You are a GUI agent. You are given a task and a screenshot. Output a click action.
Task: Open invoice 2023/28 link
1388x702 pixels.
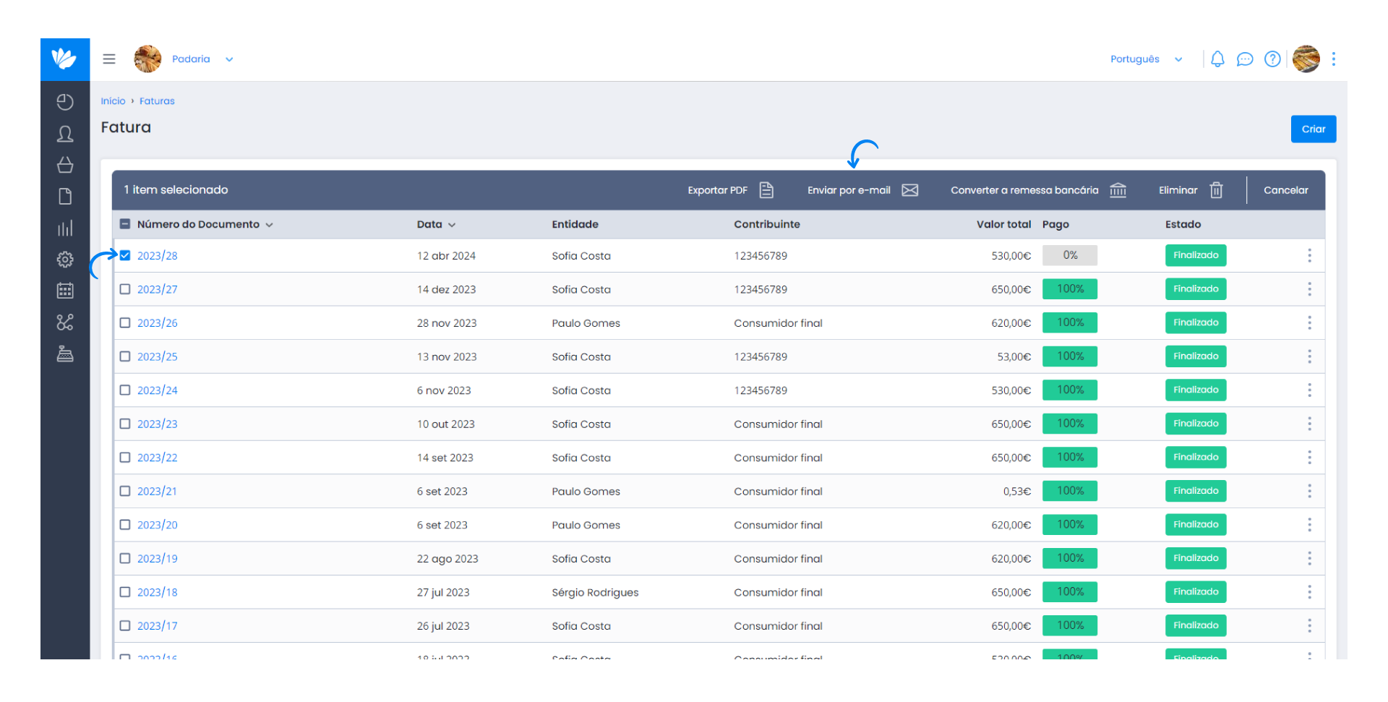[158, 256]
